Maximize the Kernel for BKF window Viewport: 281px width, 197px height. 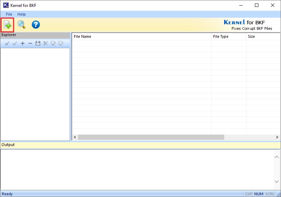[x=257, y=5]
